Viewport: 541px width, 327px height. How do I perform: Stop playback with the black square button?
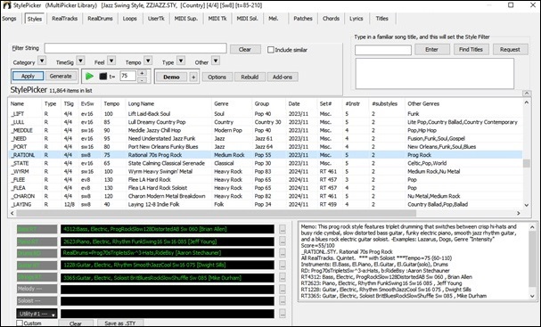click(x=102, y=77)
